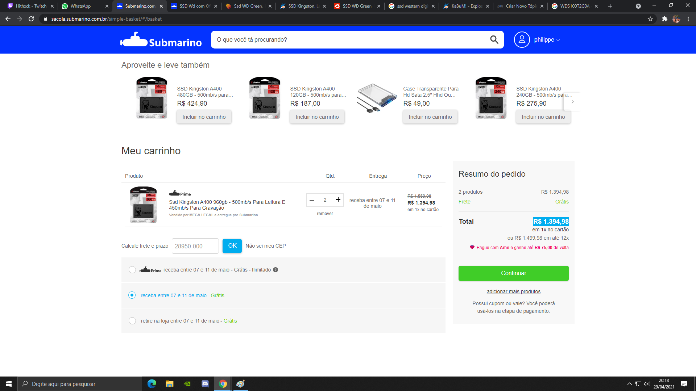Image resolution: width=696 pixels, height=391 pixels.
Task: Open Discord from the taskbar
Action: (205, 384)
